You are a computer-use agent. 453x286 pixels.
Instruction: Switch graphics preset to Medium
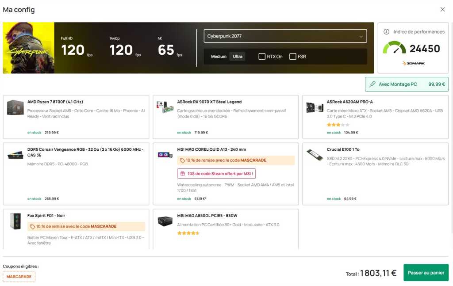(x=219, y=57)
